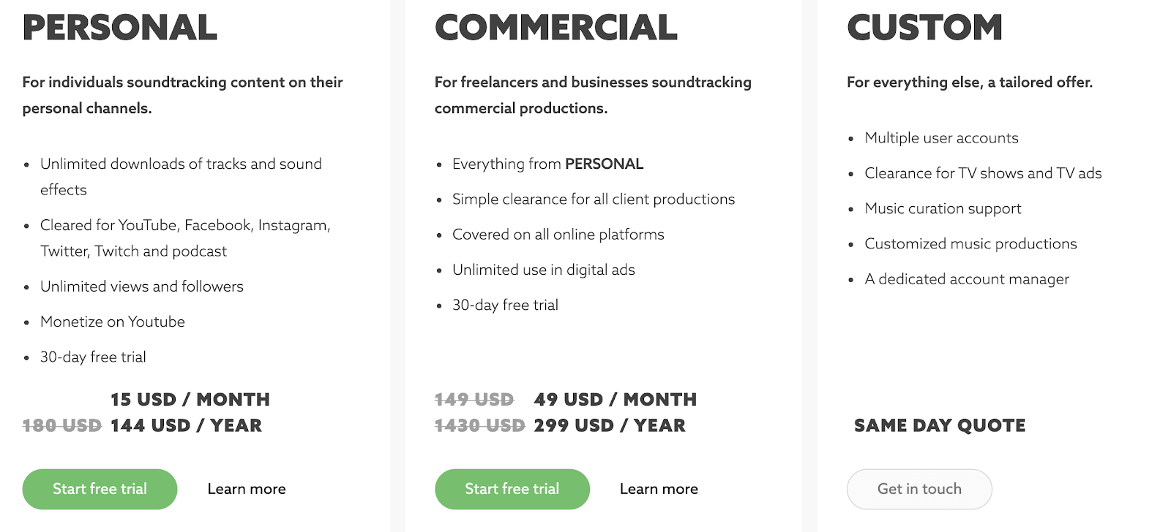Image resolution: width=1171 pixels, height=532 pixels.
Task: Click the 49 USD / MONTH price
Action: 616,400
